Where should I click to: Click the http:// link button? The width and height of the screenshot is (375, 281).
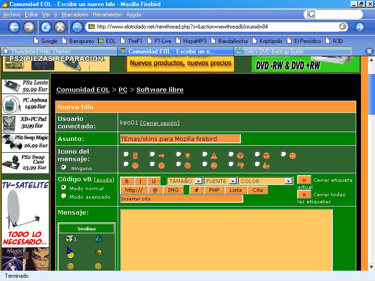click(134, 190)
